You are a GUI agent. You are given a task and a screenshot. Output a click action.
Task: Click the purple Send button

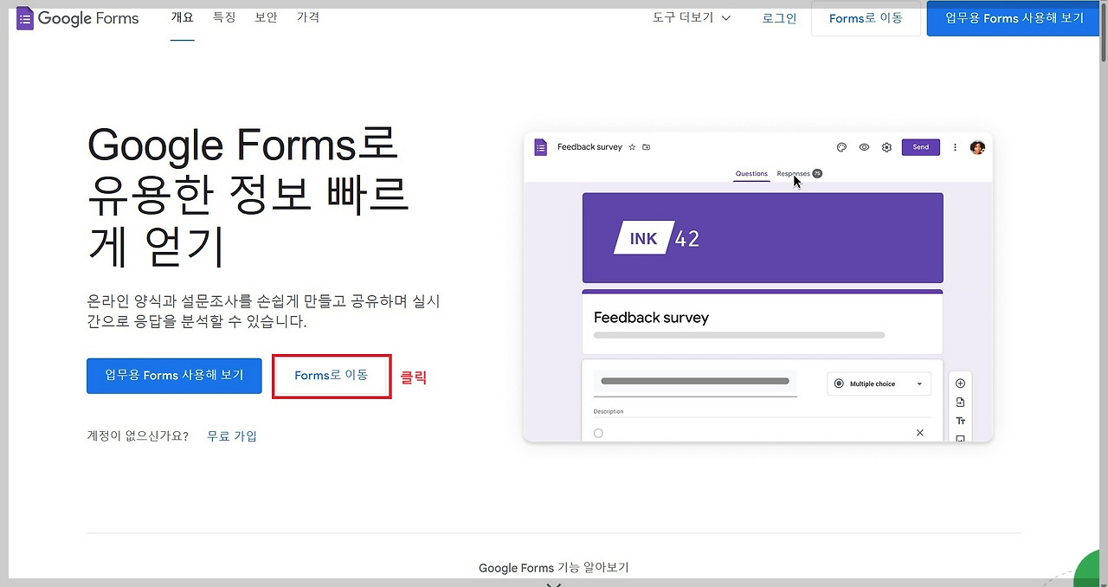[x=921, y=147]
